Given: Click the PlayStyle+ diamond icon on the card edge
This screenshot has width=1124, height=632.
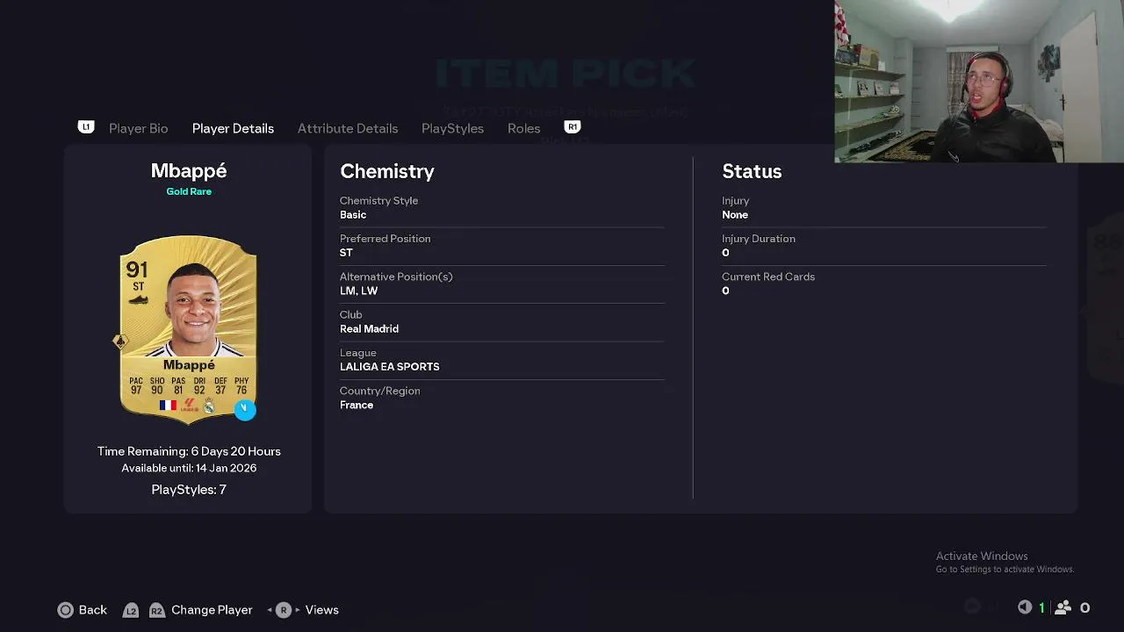Looking at the screenshot, I should (120, 341).
